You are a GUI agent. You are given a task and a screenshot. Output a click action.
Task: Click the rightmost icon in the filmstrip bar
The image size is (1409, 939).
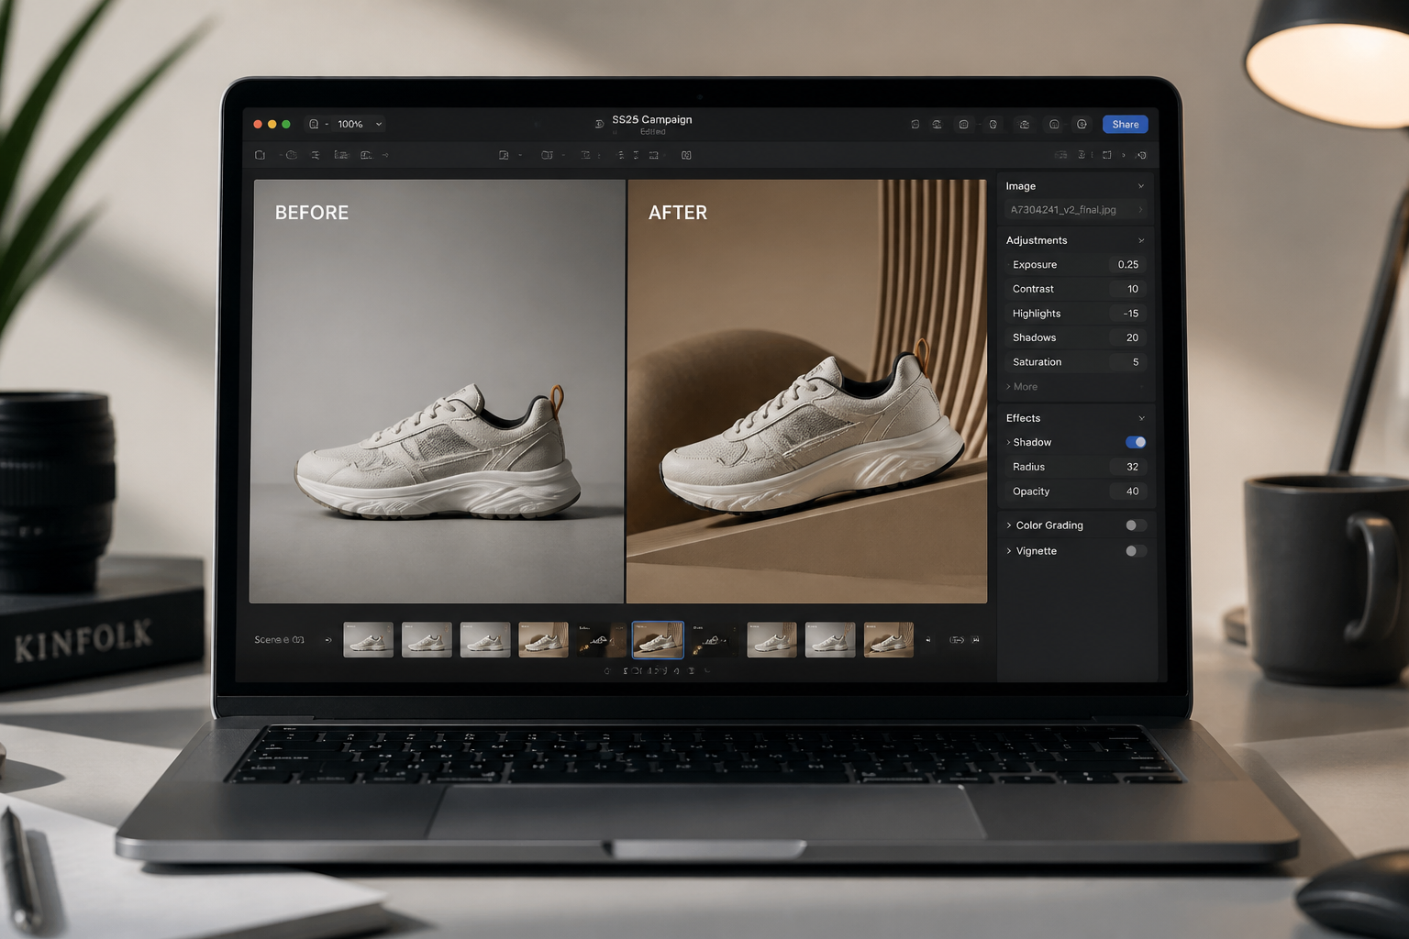[x=975, y=640]
